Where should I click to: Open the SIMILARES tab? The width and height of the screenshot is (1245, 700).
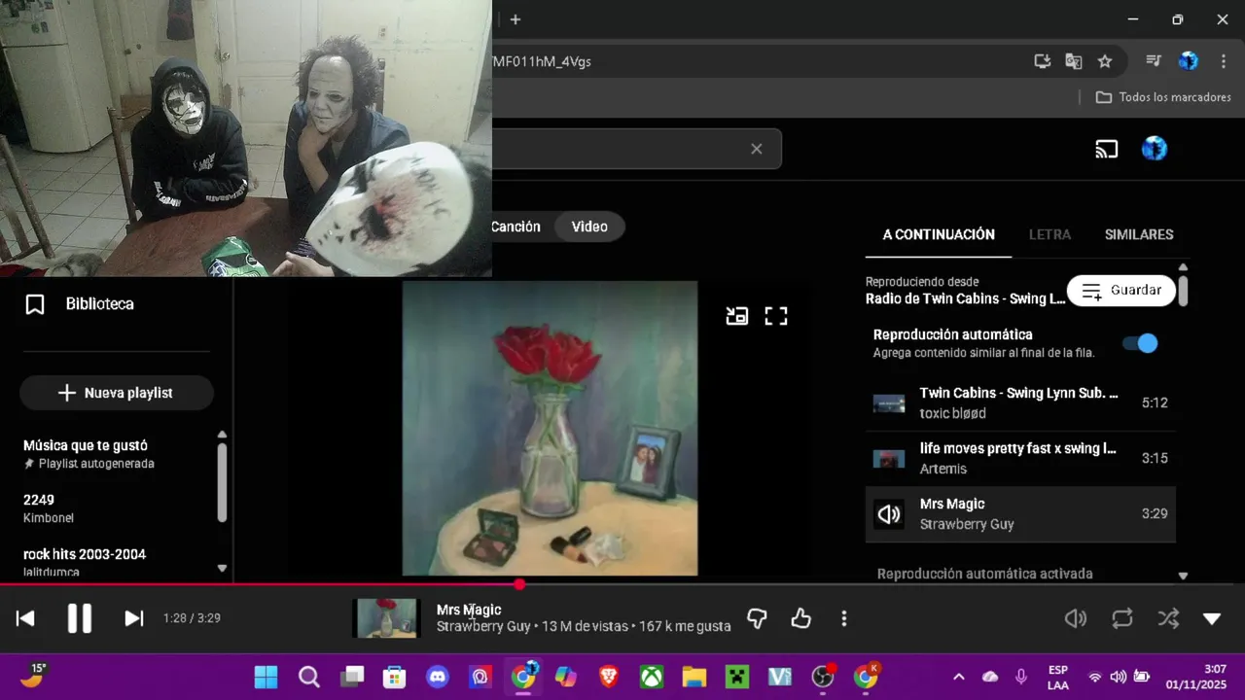coord(1139,234)
